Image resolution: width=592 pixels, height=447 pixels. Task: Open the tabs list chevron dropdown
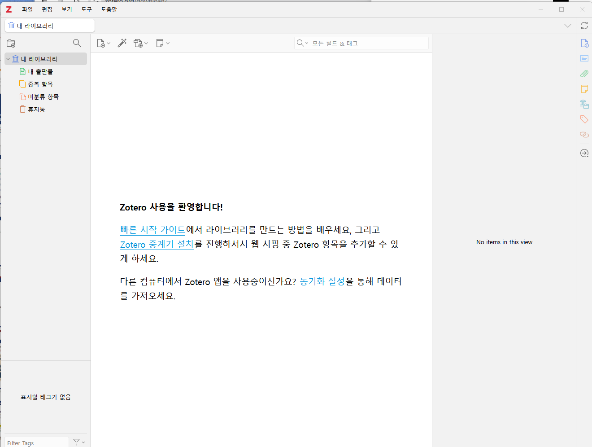(568, 26)
